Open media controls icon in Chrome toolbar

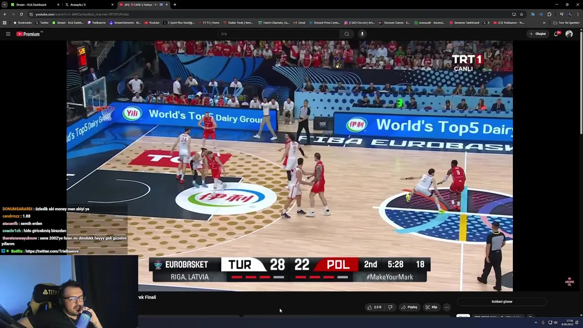pyautogui.click(x=561, y=14)
